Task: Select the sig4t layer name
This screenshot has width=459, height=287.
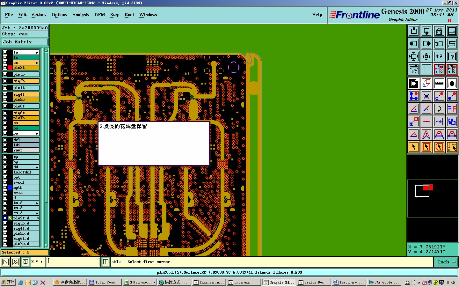Action: pyautogui.click(x=26, y=94)
